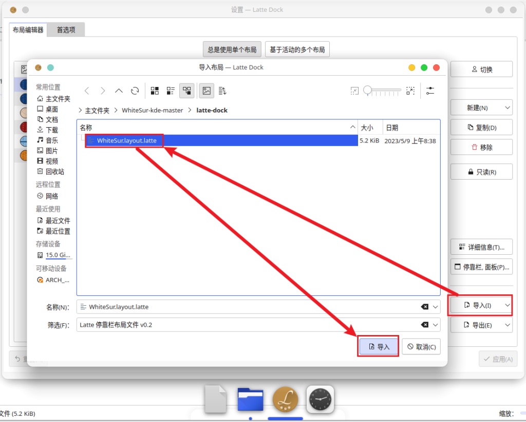Click 切换 in Latte settings window

pyautogui.click(x=481, y=69)
